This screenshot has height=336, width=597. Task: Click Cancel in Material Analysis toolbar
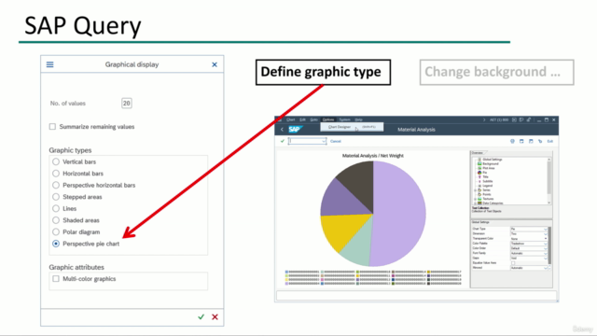[336, 141]
